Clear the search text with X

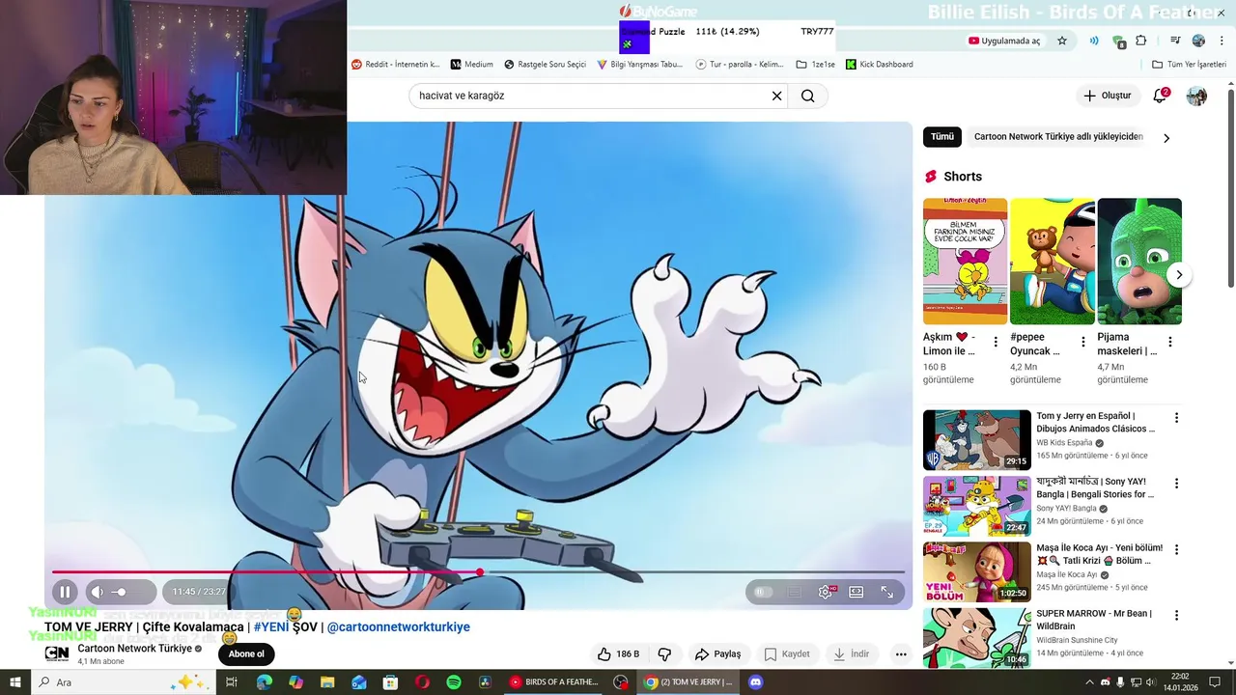point(776,96)
